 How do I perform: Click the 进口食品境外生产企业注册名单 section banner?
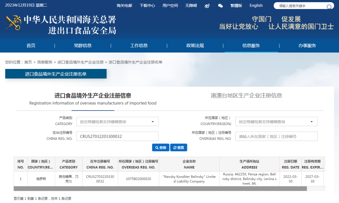pos(56,74)
